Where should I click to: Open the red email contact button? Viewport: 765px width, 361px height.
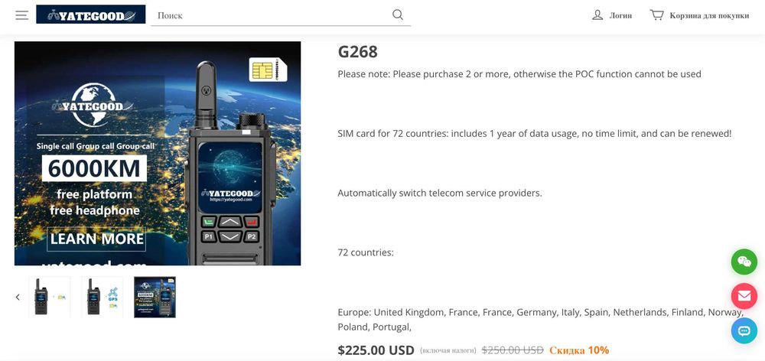click(744, 296)
